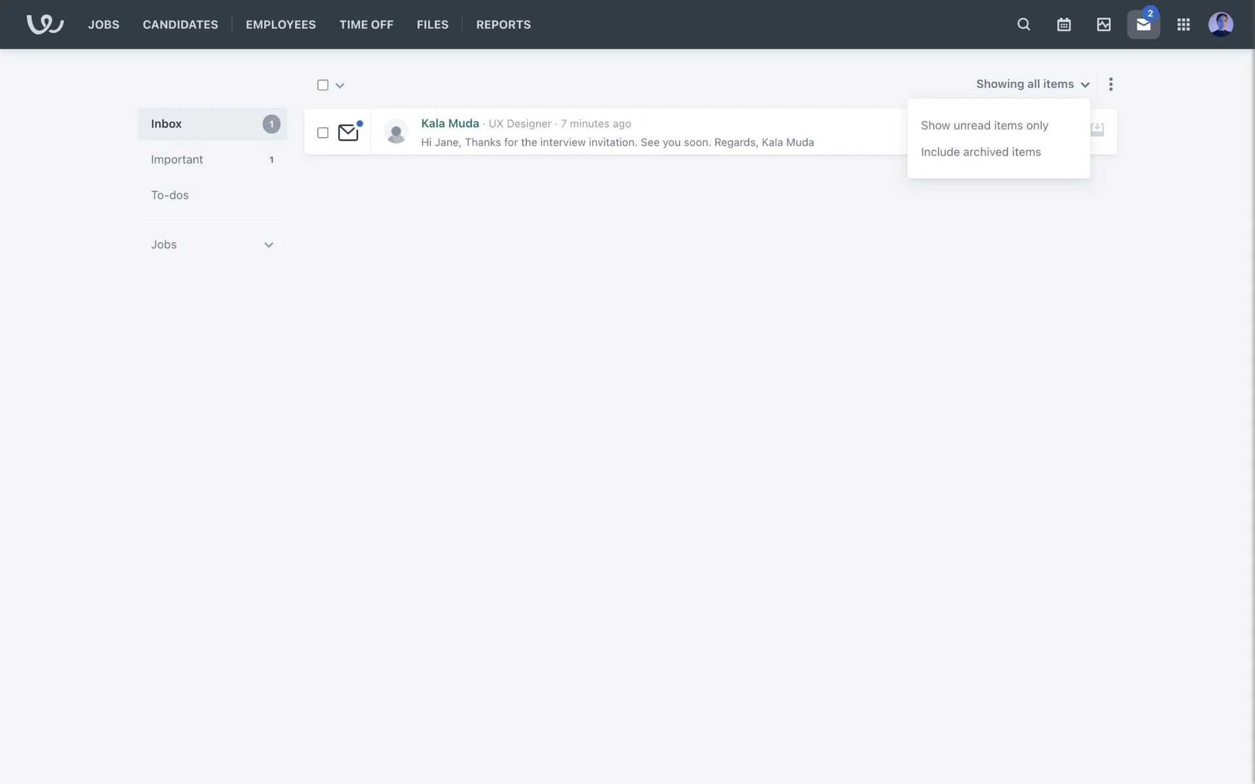Expand the select-all chevron dropdown
Image resolution: width=1255 pixels, height=784 pixels.
[340, 86]
